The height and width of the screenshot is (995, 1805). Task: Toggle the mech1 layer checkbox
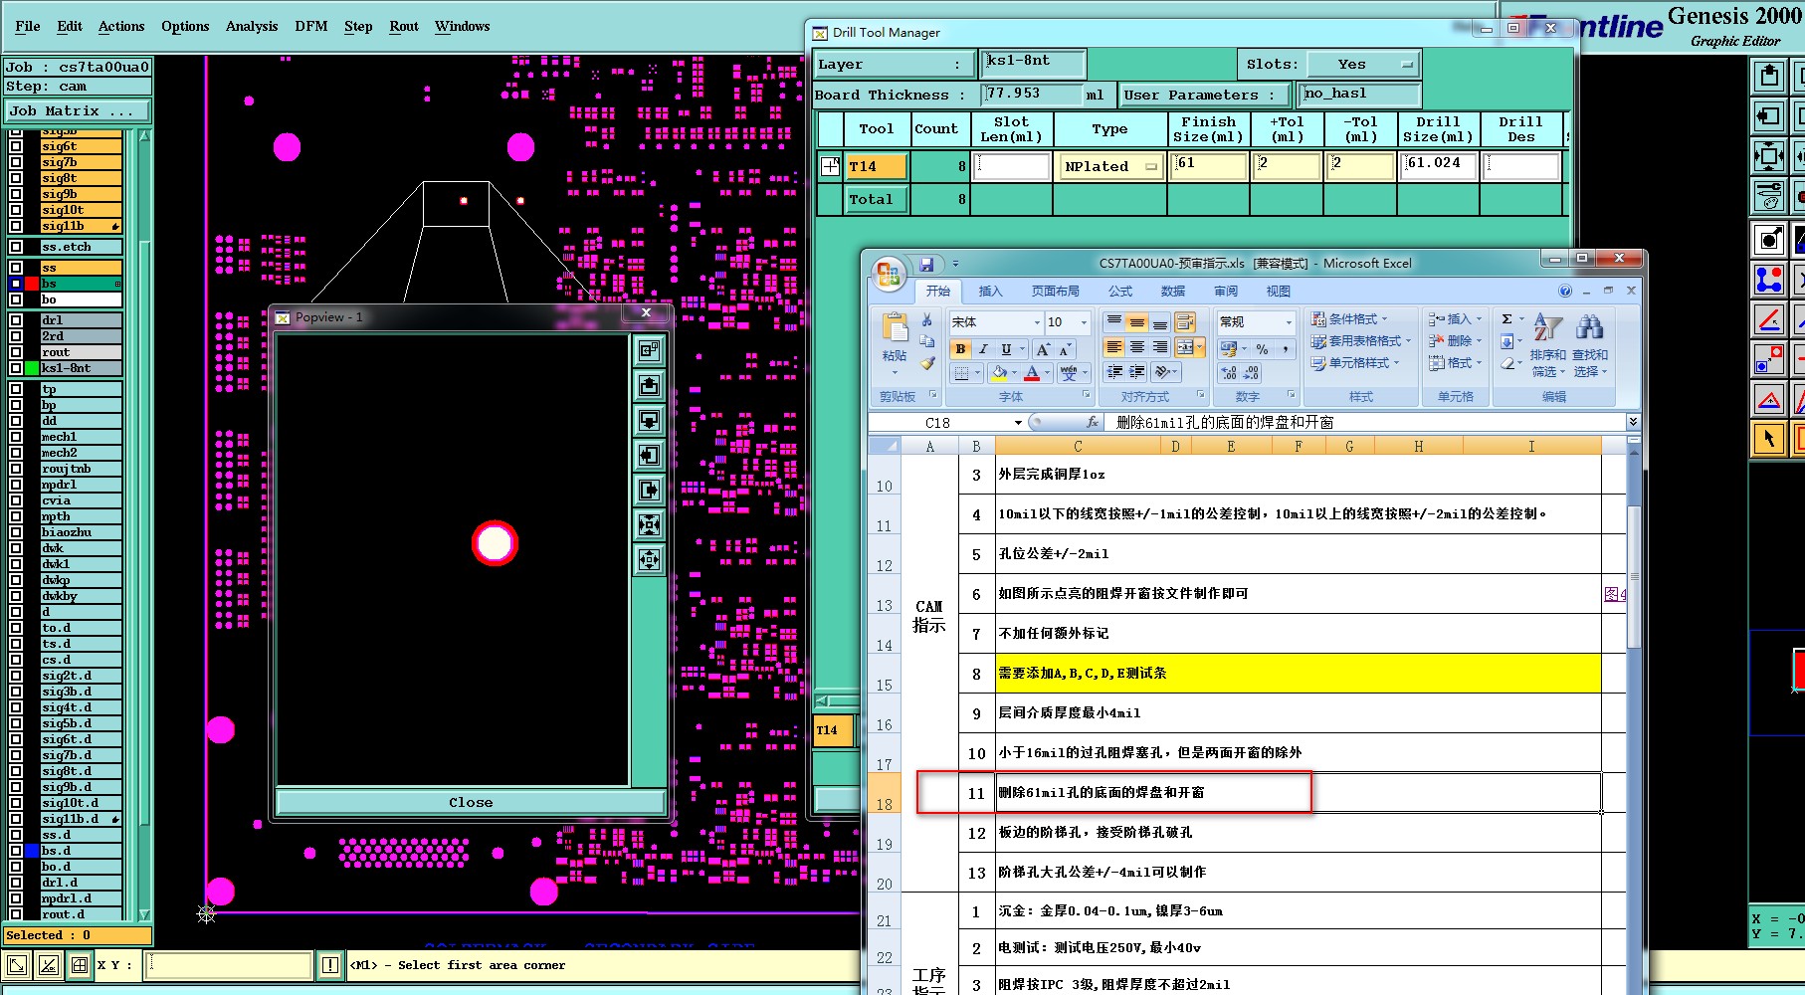coord(16,437)
